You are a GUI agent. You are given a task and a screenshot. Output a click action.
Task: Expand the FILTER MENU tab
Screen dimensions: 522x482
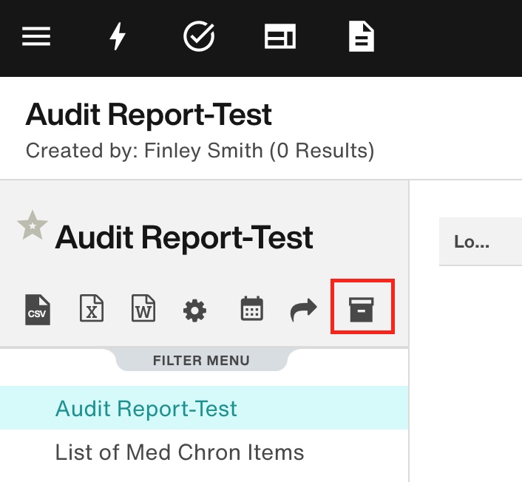click(x=201, y=360)
